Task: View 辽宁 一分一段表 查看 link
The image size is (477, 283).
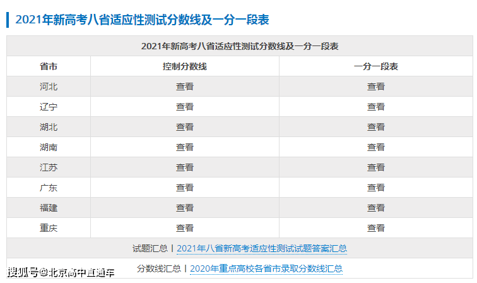Action: [x=375, y=107]
